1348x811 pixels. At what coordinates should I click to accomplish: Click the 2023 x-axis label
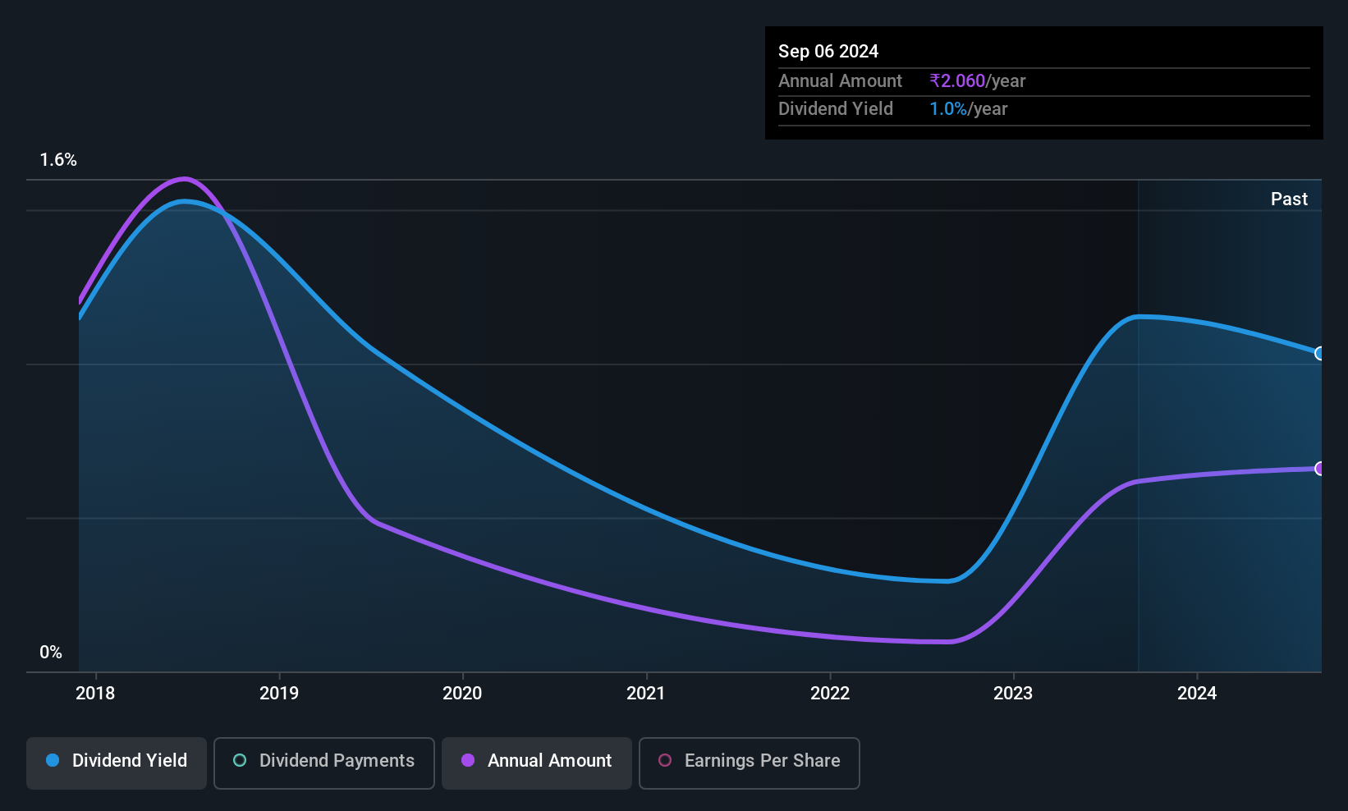(x=1013, y=694)
